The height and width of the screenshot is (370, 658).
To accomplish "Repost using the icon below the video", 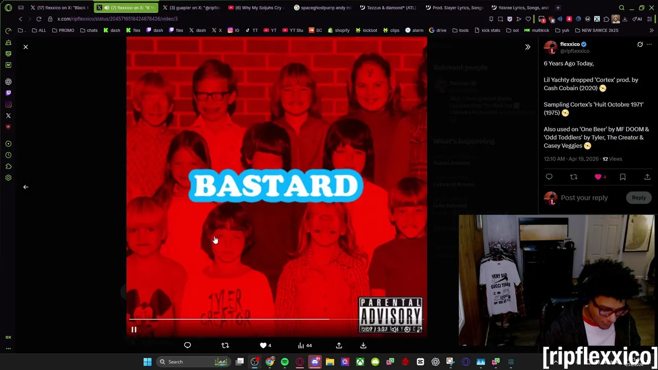I will coord(225,345).
